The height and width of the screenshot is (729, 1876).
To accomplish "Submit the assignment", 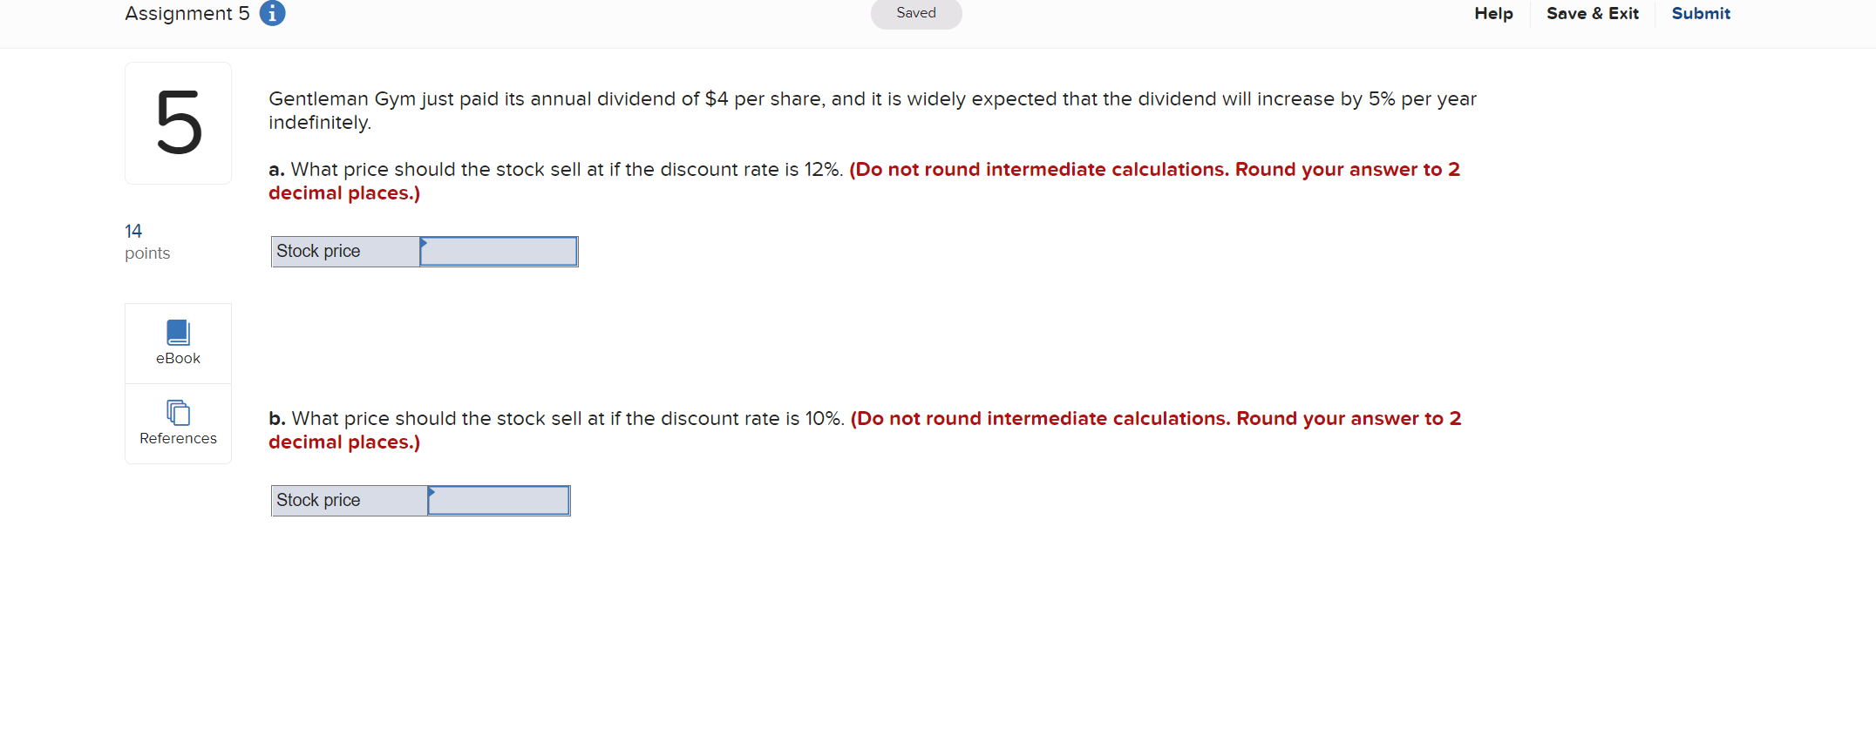I will click(x=1700, y=13).
